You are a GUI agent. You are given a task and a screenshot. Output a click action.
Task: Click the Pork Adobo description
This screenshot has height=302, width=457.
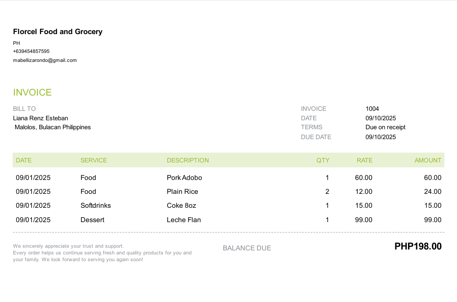click(184, 178)
